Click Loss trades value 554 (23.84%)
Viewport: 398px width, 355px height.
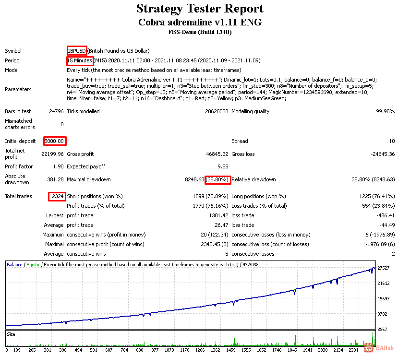[378, 206]
